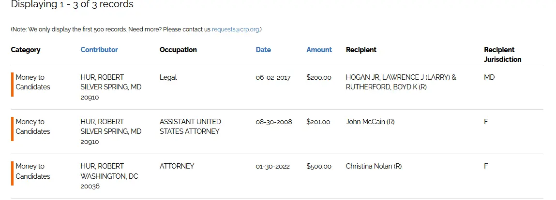Viewport: 556px width, 200px height.
Task: Click the Category column header
Action: click(26, 50)
